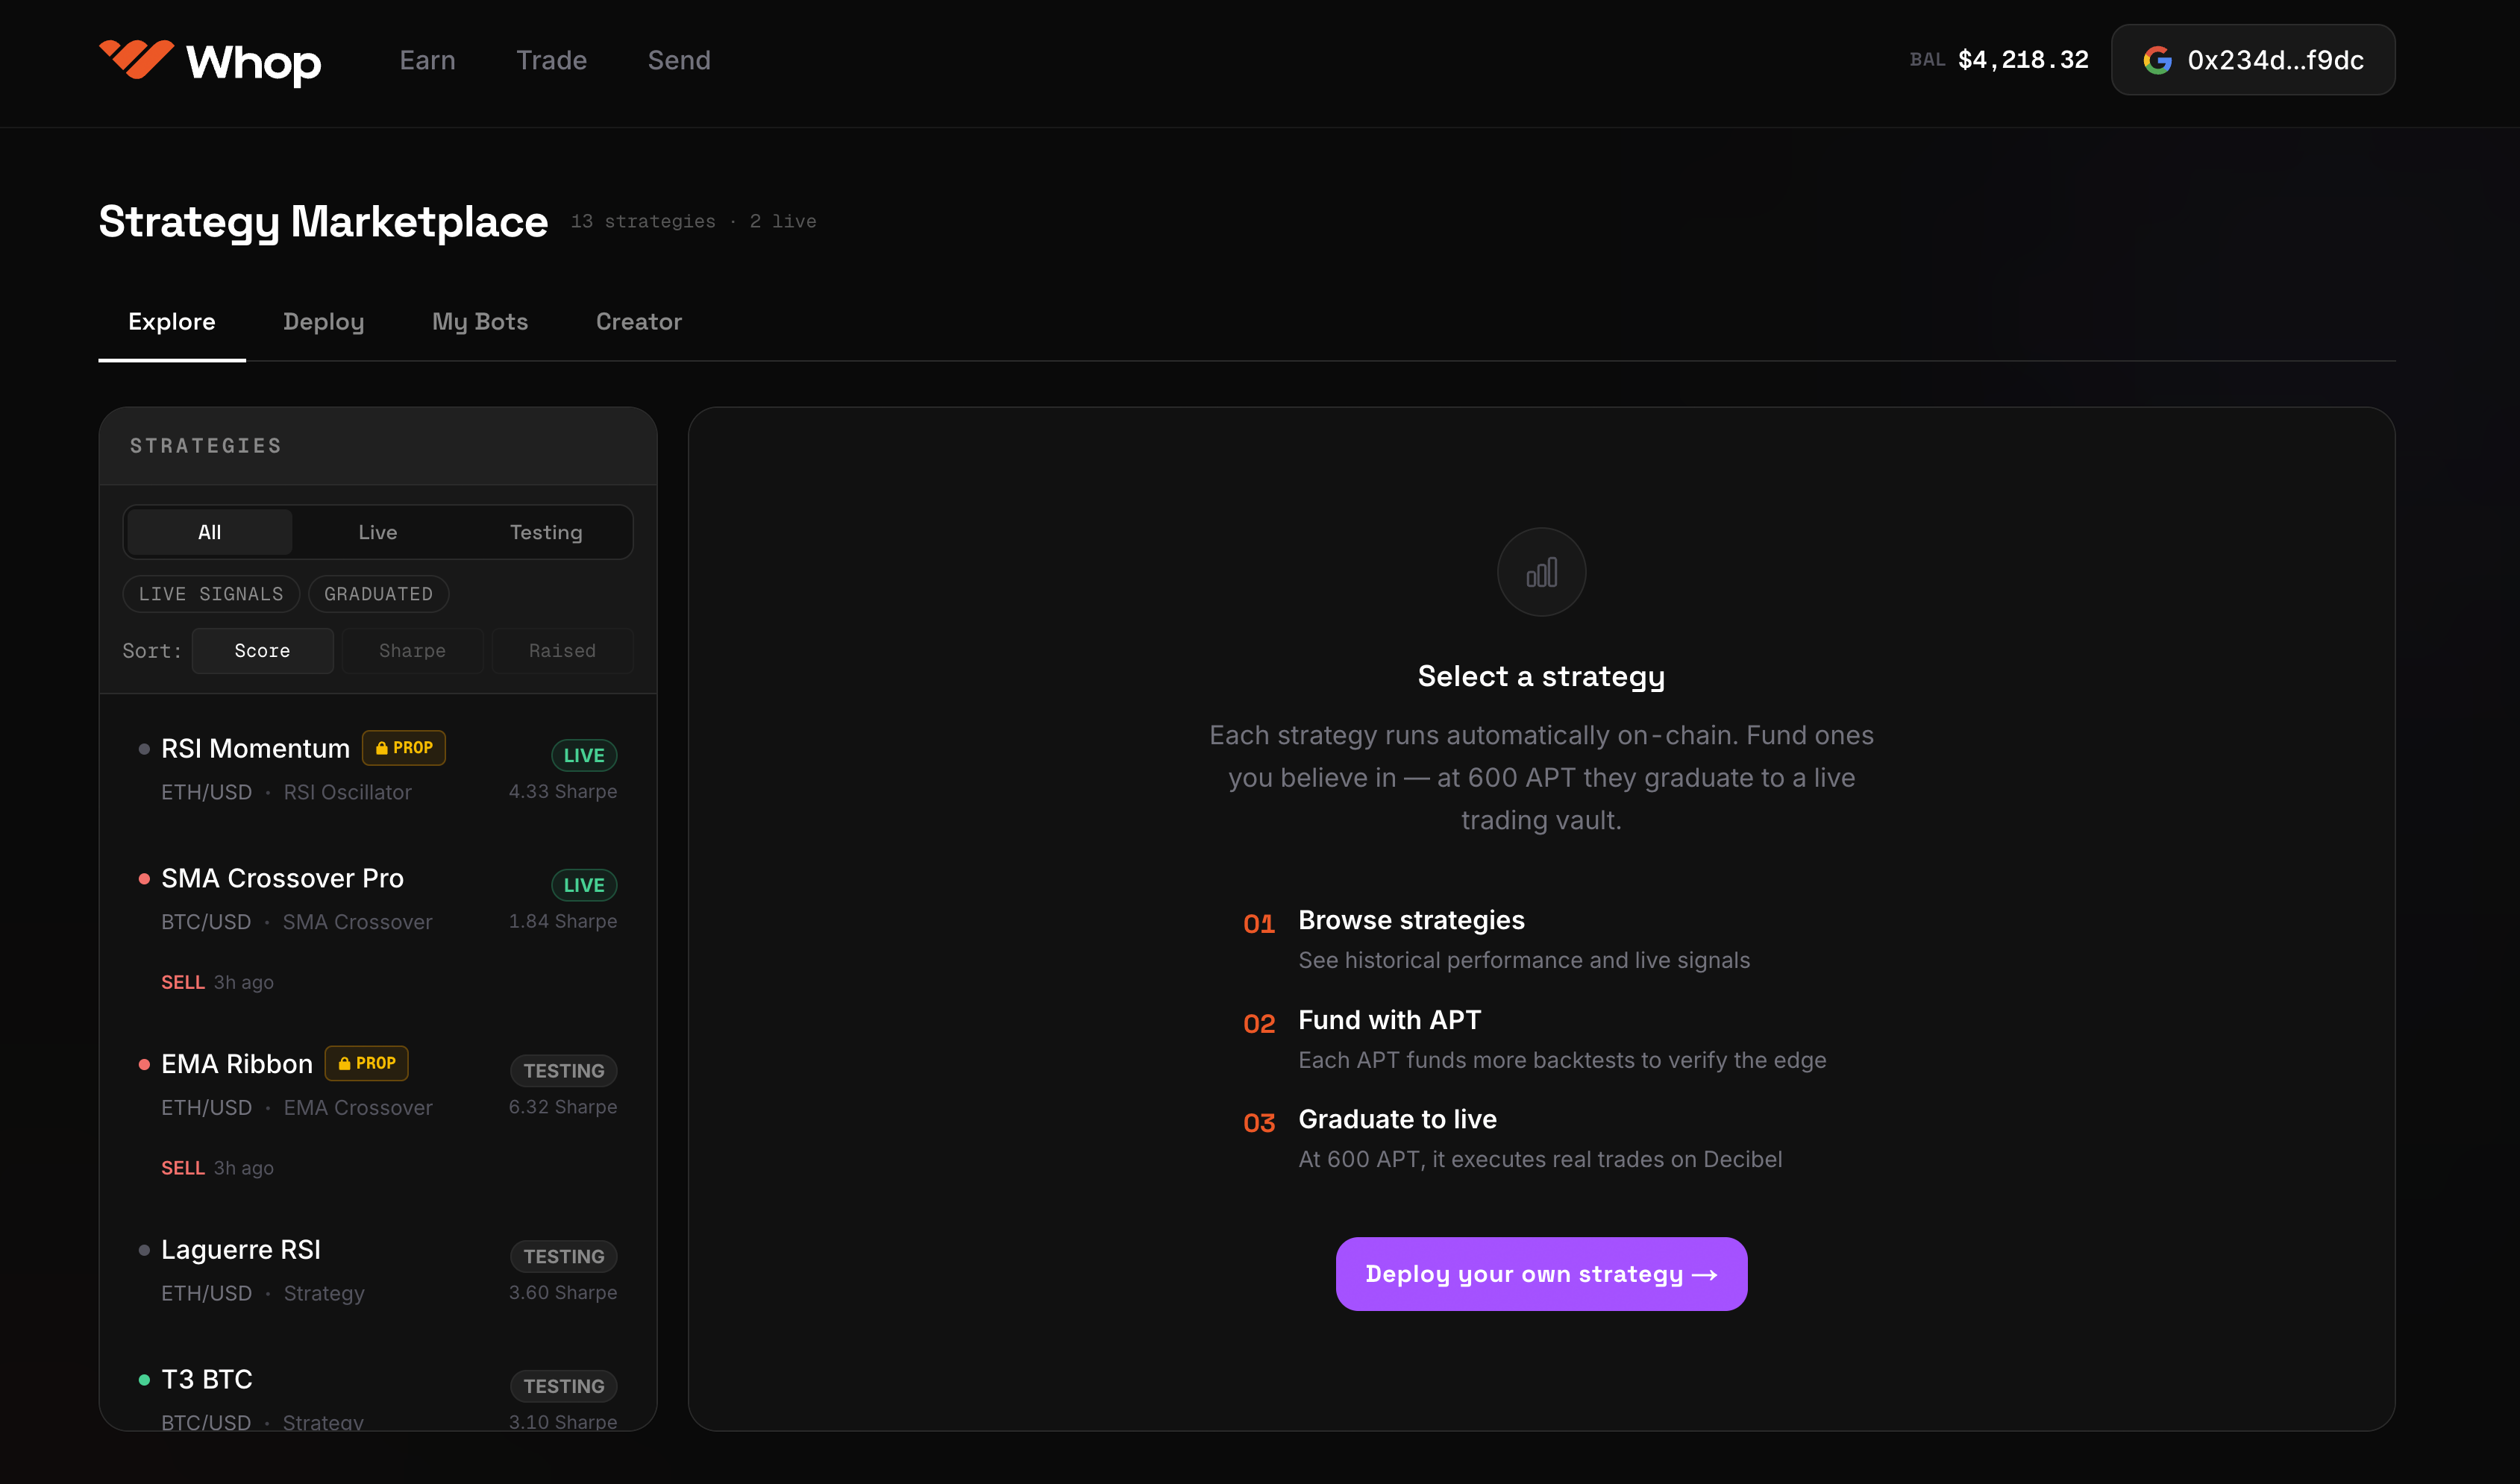The width and height of the screenshot is (2520, 1484).
Task: Select the Laguerre RSI strategy
Action: pos(378,1271)
